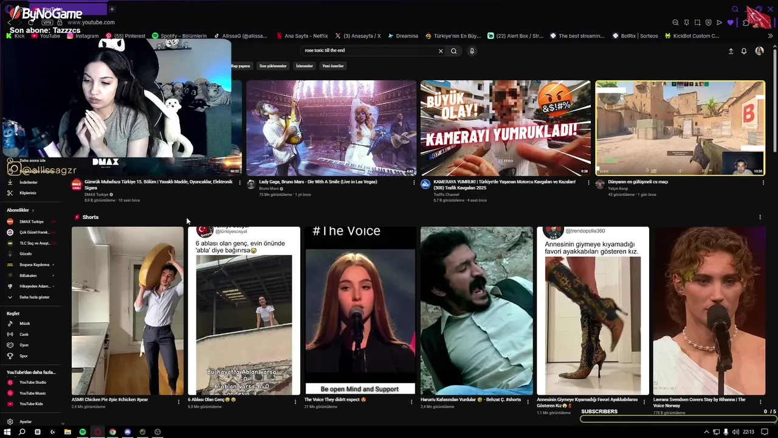This screenshot has height=438, width=778.
Task: Expand the Abonelikler section arrow
Action: [x=33, y=210]
